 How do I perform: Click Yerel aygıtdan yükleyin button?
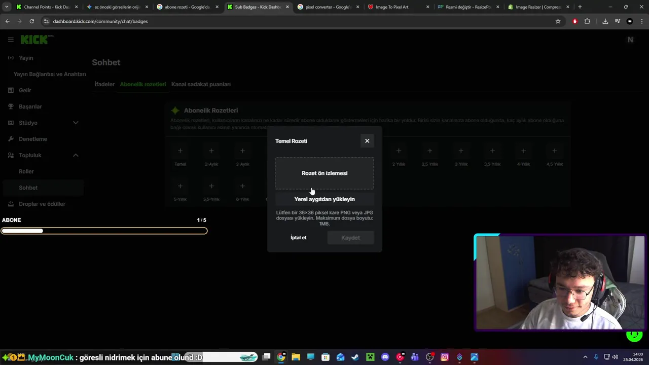(324, 199)
